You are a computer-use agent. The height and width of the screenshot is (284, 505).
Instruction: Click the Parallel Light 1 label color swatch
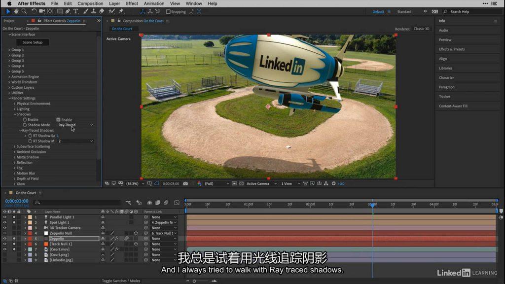click(30, 217)
